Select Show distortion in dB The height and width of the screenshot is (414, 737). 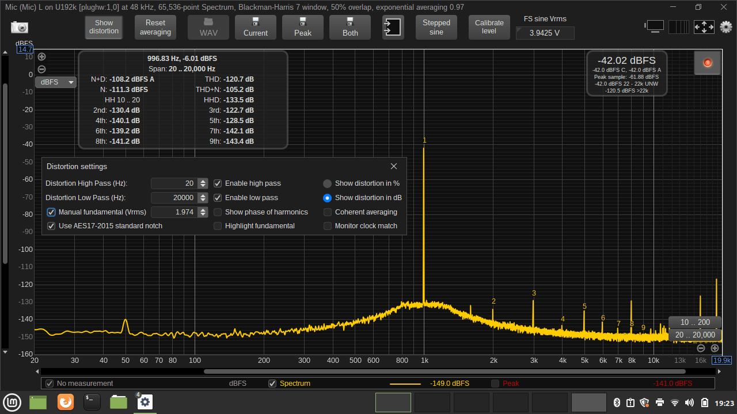pos(327,198)
